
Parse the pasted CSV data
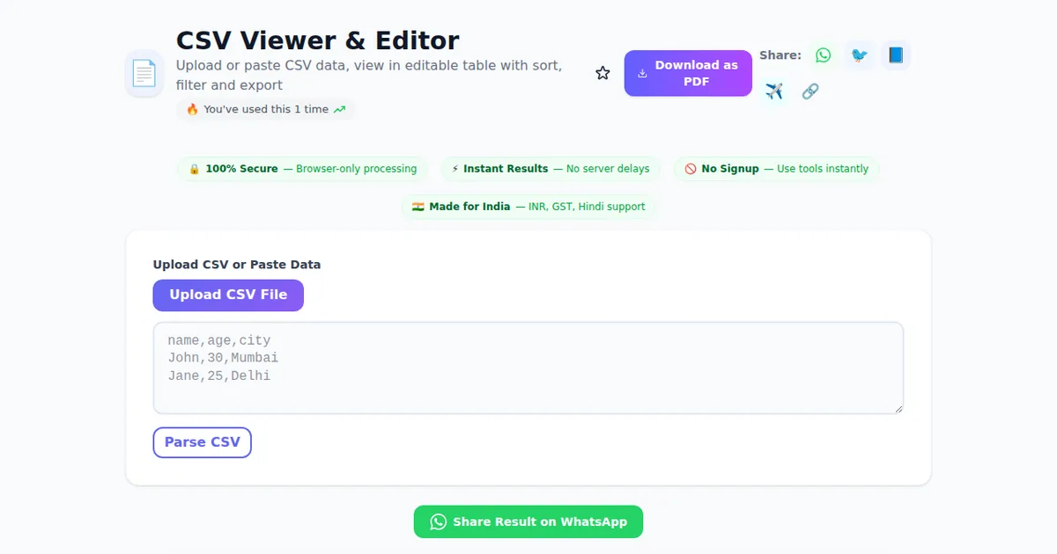(202, 441)
